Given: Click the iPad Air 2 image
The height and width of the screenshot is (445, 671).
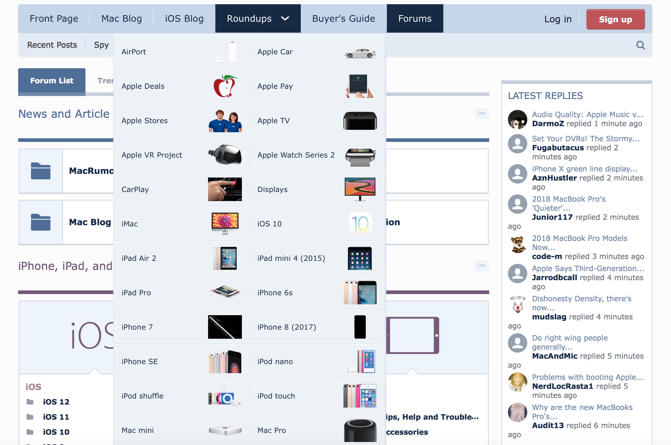Looking at the screenshot, I should (225, 258).
